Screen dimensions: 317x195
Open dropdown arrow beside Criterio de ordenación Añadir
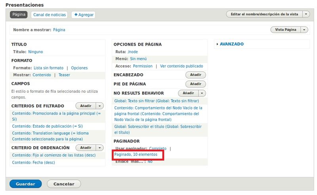point(100,148)
